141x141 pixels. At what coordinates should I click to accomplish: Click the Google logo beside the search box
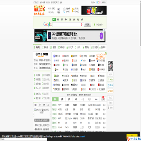[x=47, y=25]
